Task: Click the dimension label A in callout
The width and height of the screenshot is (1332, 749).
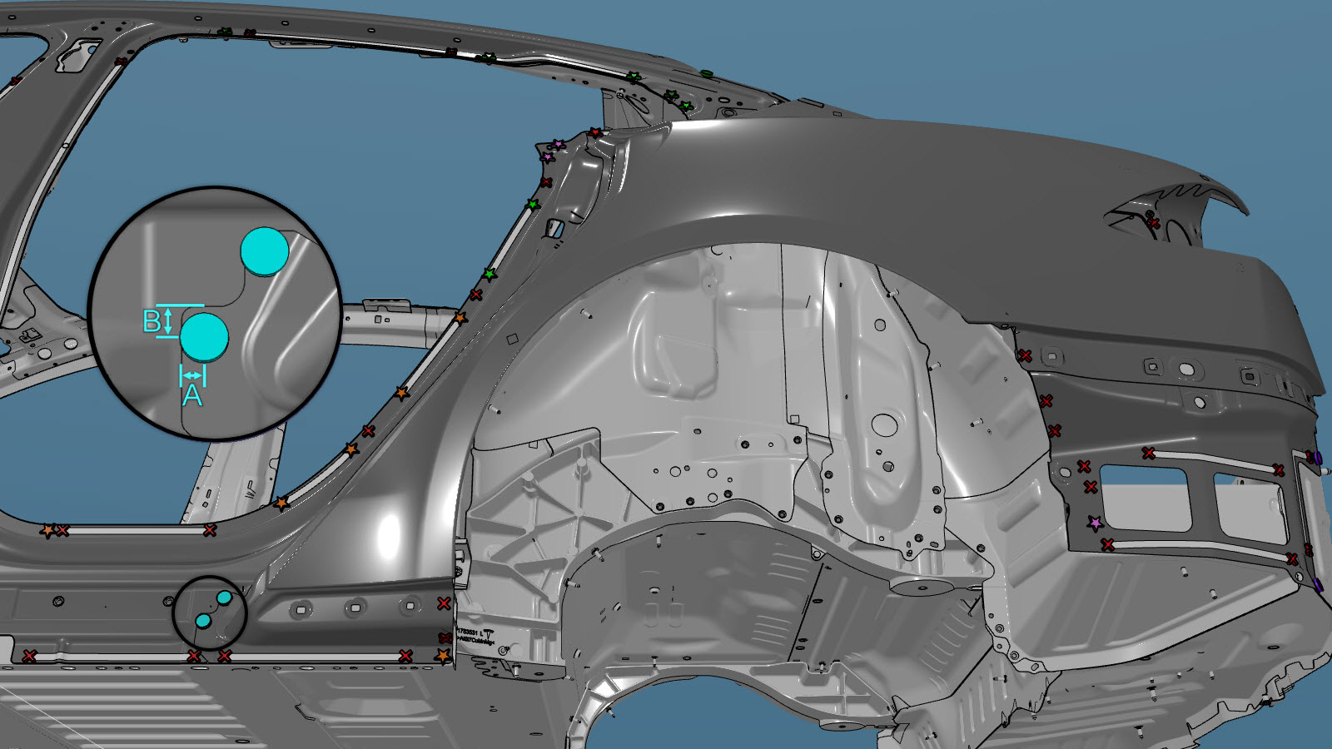Action: (192, 396)
